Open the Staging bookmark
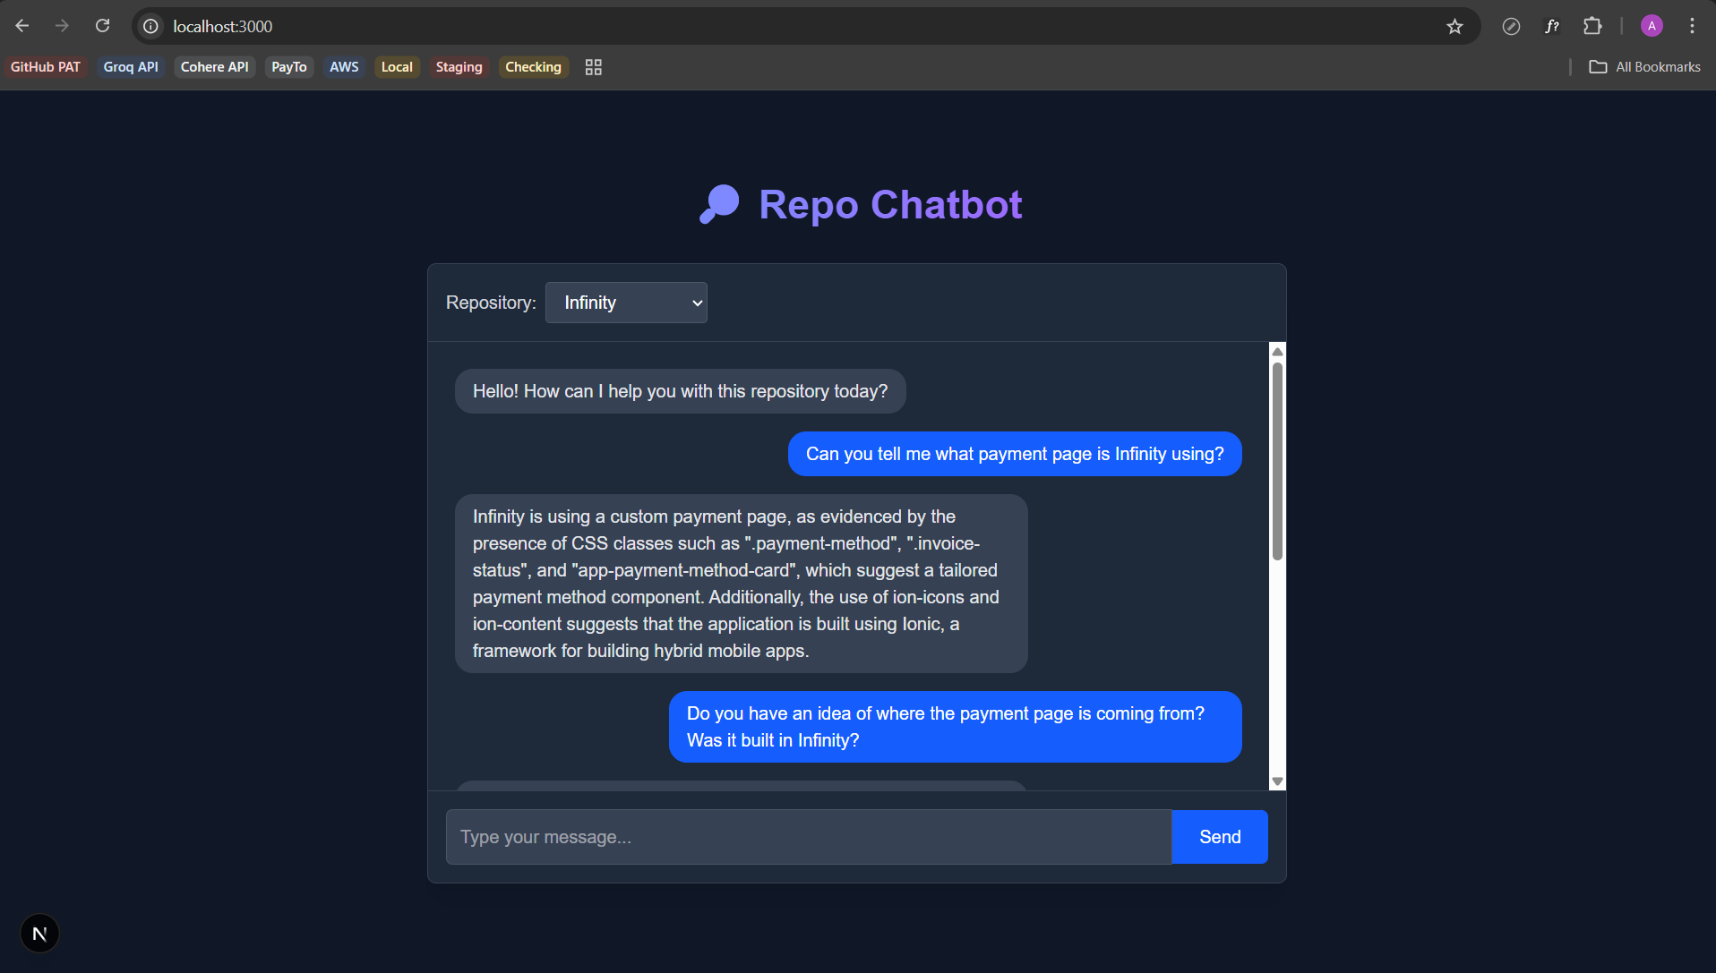The image size is (1716, 973). [x=459, y=67]
